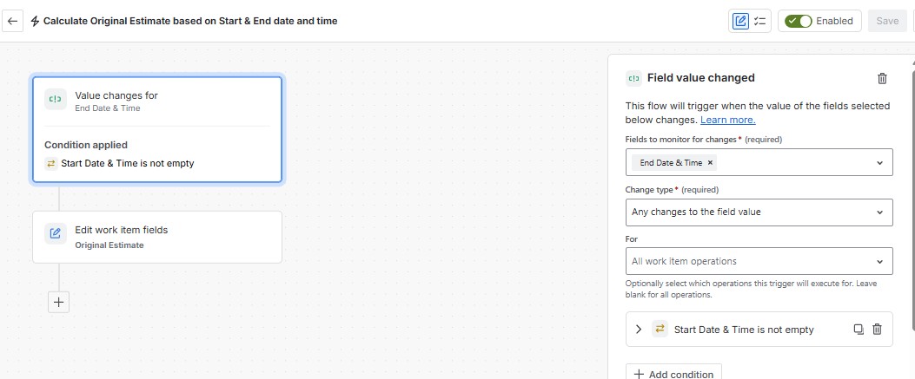Open Fields to monitor dropdown arrow
The image size is (915, 379).
point(880,163)
